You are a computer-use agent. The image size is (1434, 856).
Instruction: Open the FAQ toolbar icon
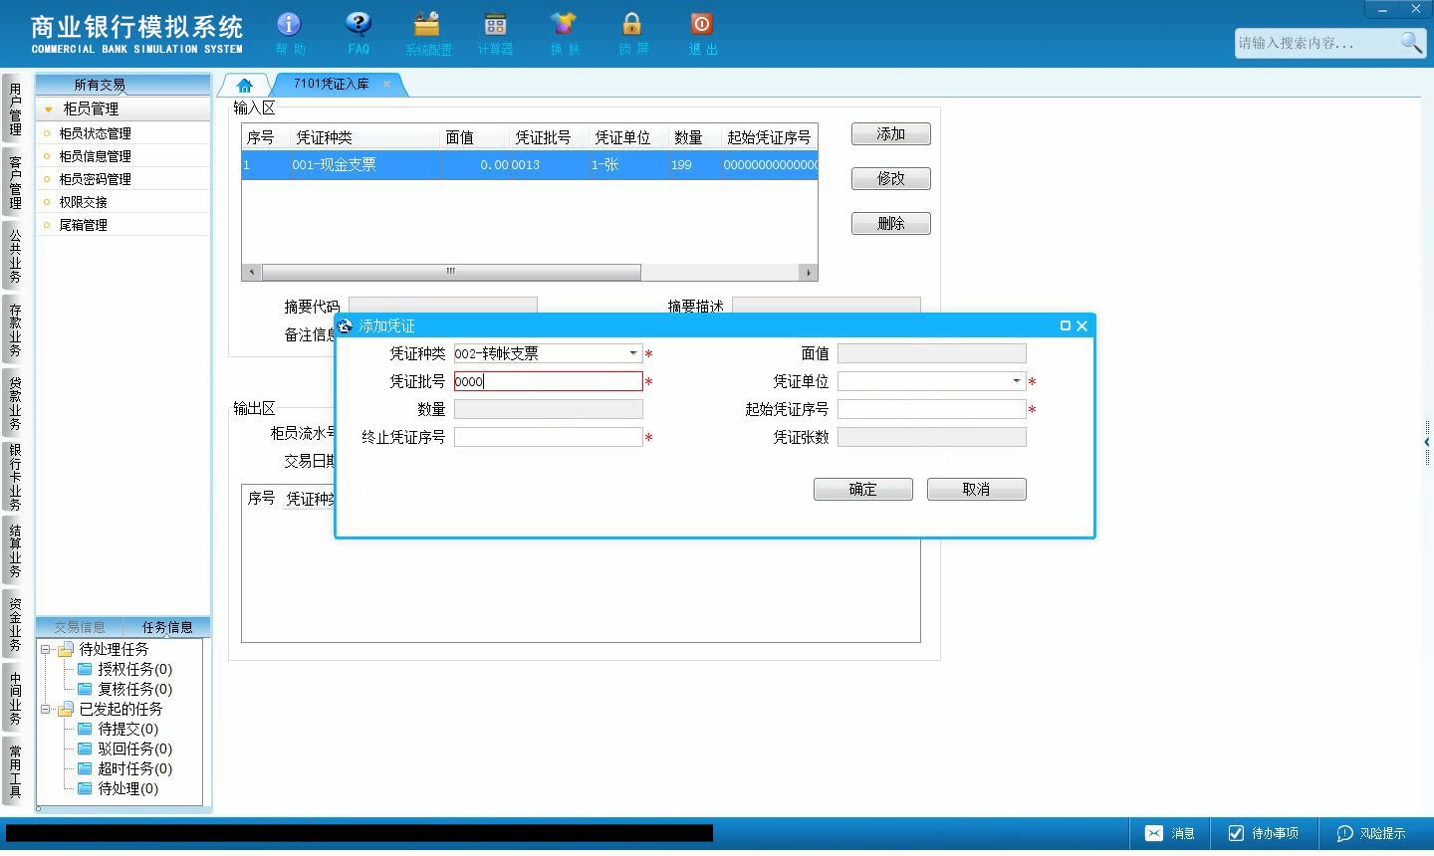point(358,33)
